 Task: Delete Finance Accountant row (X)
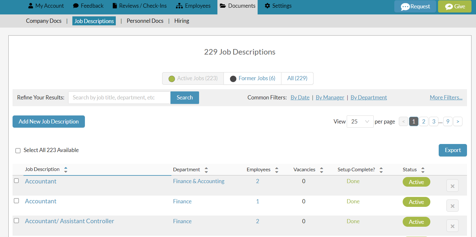point(453,206)
